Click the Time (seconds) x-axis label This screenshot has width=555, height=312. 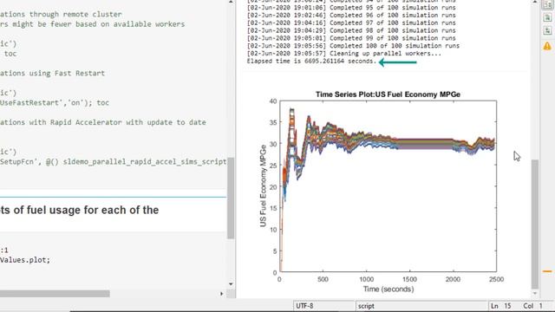click(x=388, y=289)
